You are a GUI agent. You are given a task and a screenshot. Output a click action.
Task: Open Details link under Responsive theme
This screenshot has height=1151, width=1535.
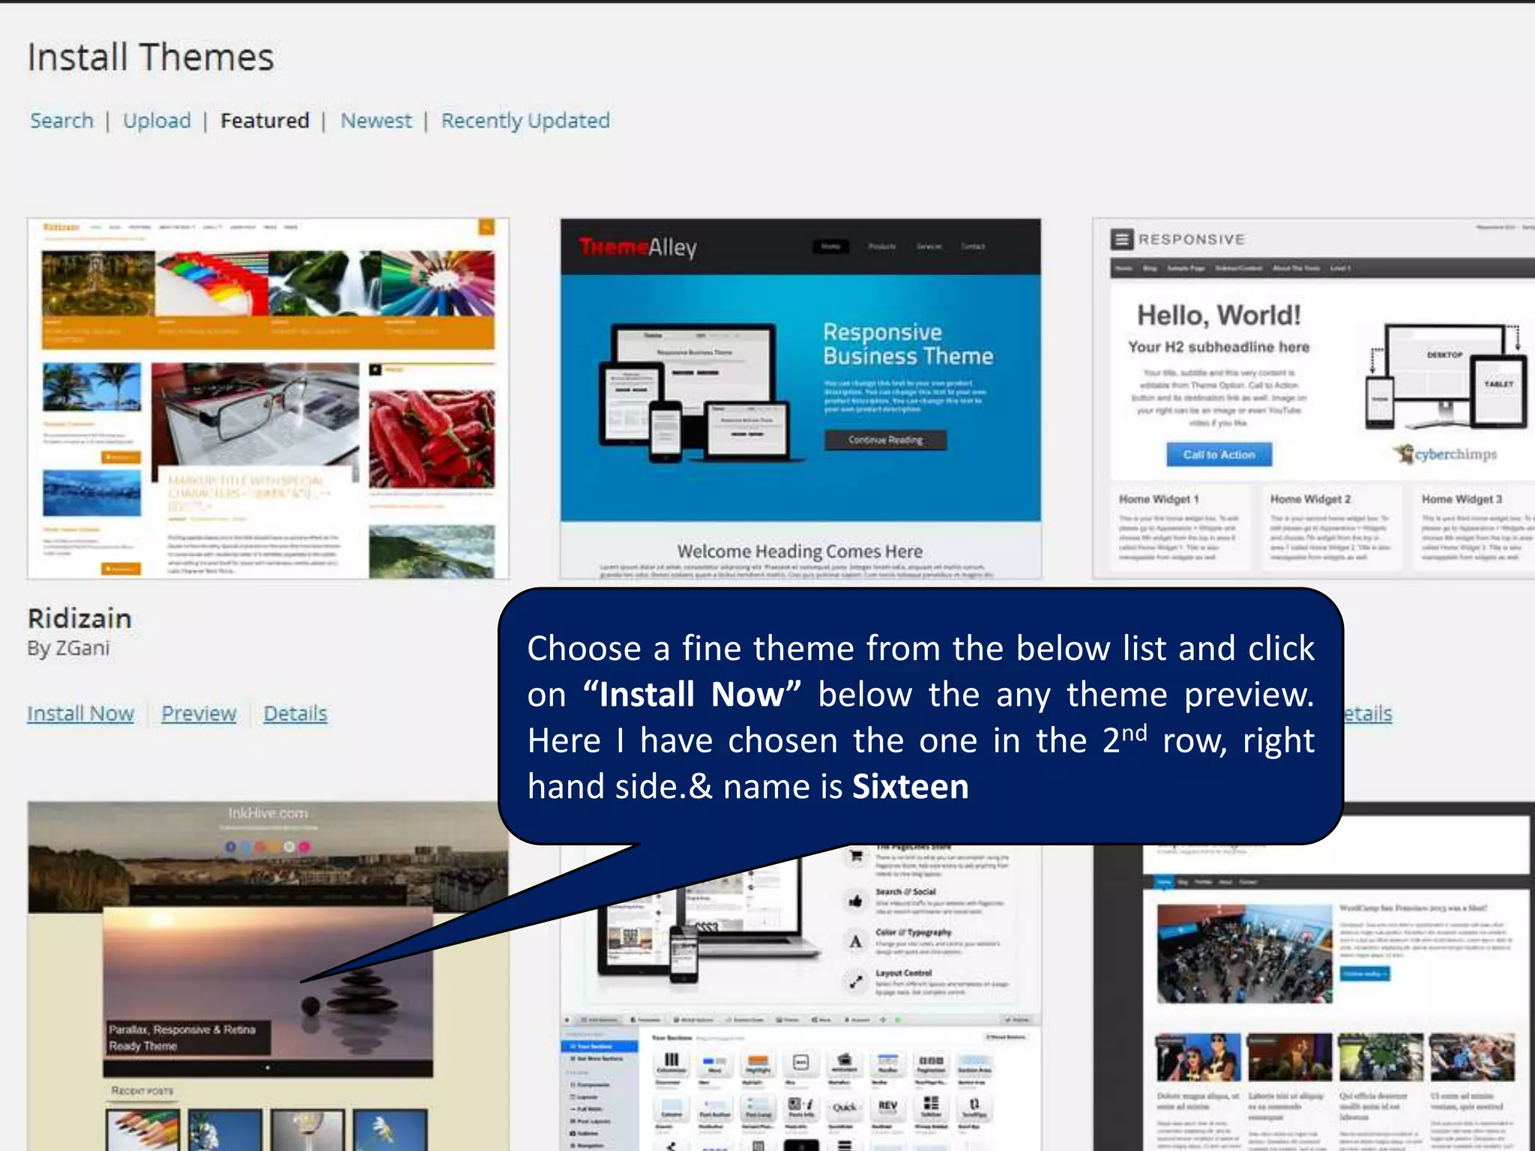[1368, 713]
